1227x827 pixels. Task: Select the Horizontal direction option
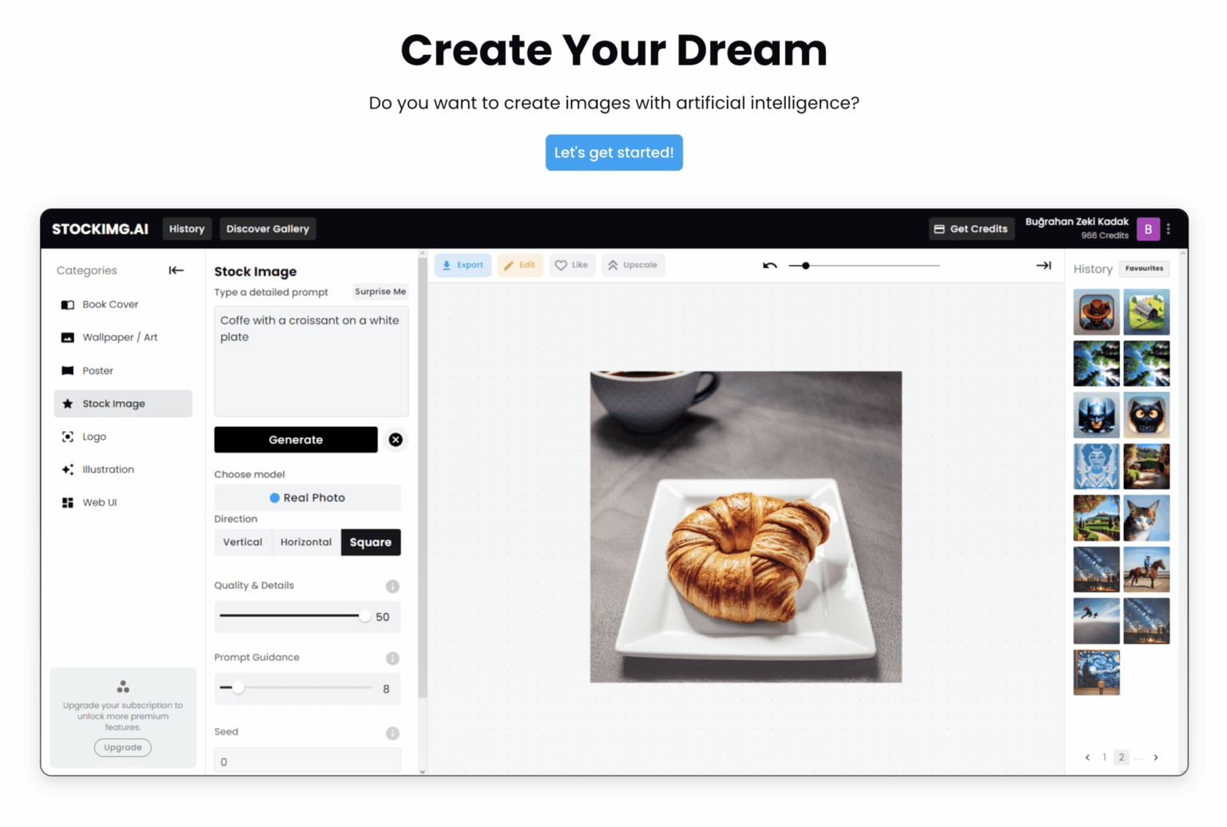[306, 543]
